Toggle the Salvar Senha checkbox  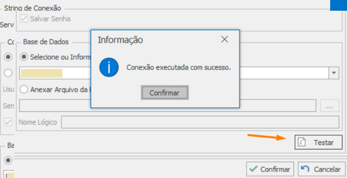pyautogui.click(x=25, y=18)
